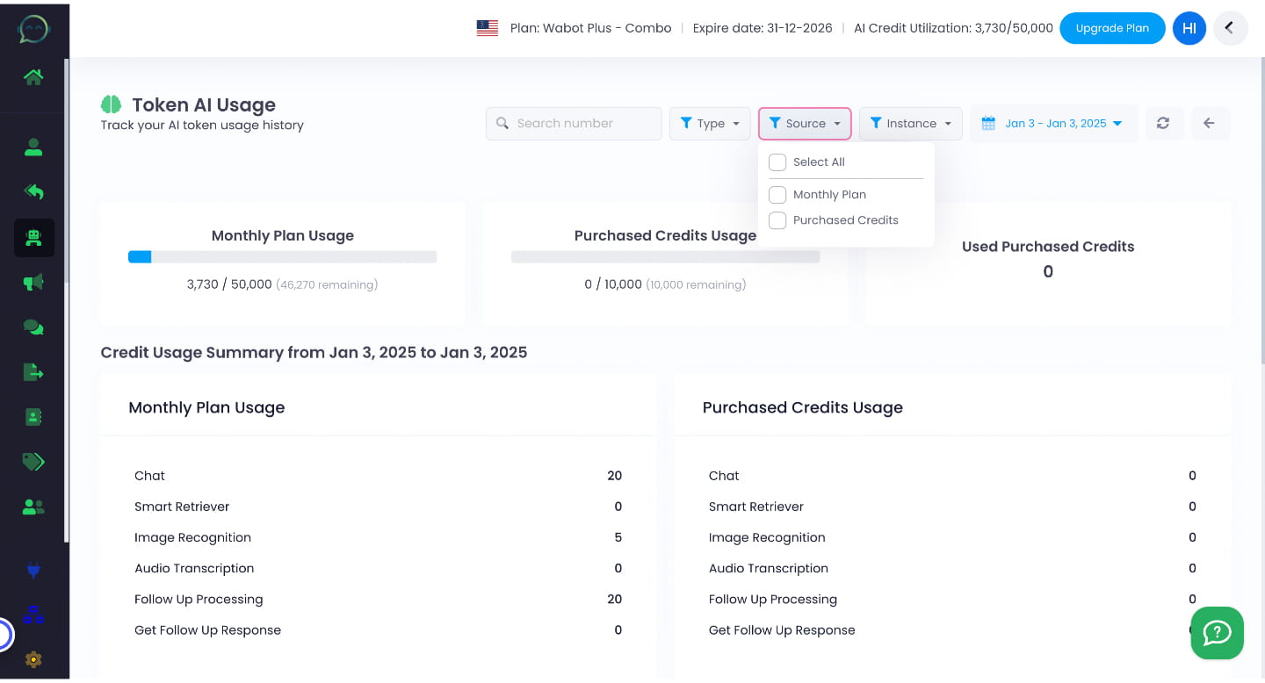
Task: Check the Select All checkbox
Action: click(x=777, y=162)
